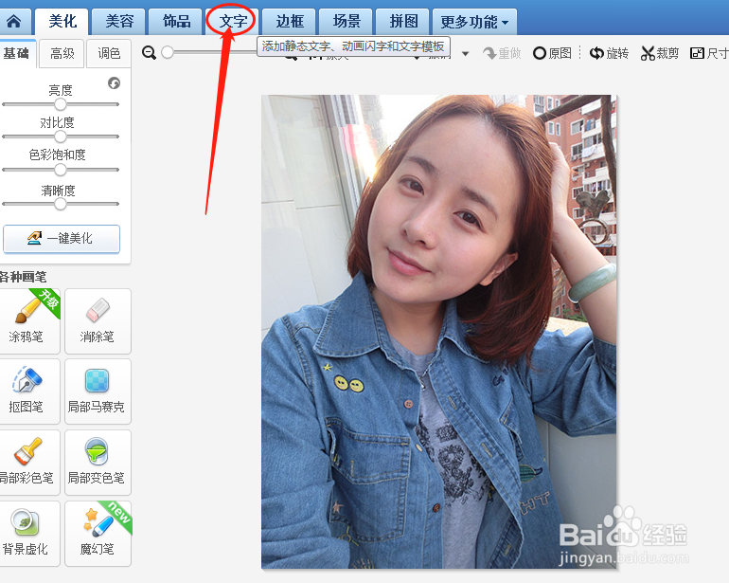This screenshot has height=583, width=729.
Task: Go to the home icon tab
Action: point(14,22)
